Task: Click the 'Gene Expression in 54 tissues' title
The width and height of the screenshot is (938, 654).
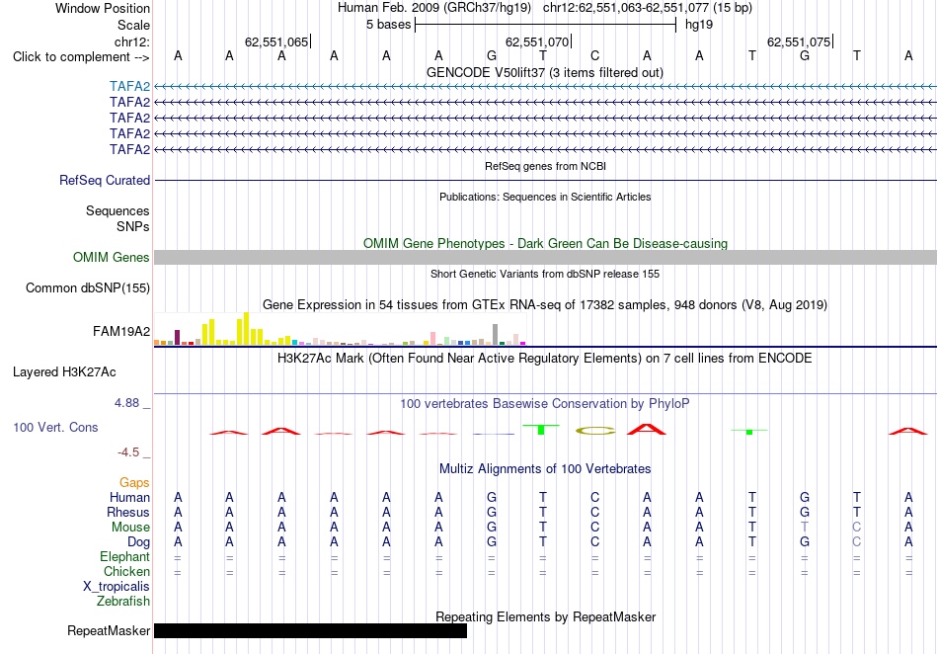Action: [545, 304]
